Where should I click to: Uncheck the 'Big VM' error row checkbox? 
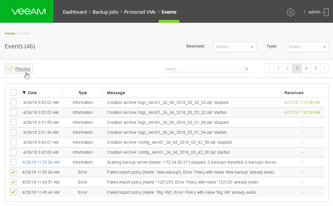pyautogui.click(x=13, y=192)
